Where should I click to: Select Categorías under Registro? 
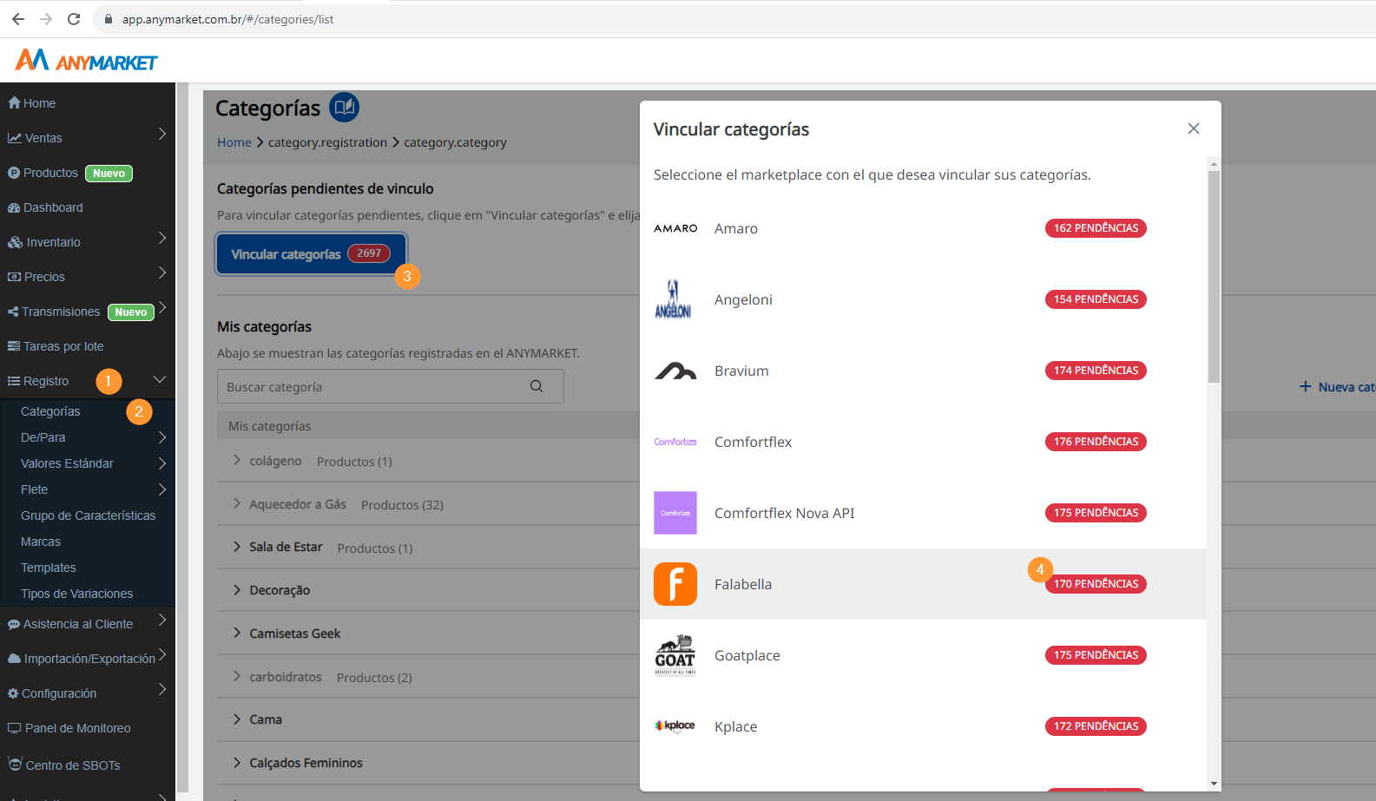(x=50, y=411)
